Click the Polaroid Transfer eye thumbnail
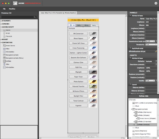The image size is (159, 139). (93, 86)
